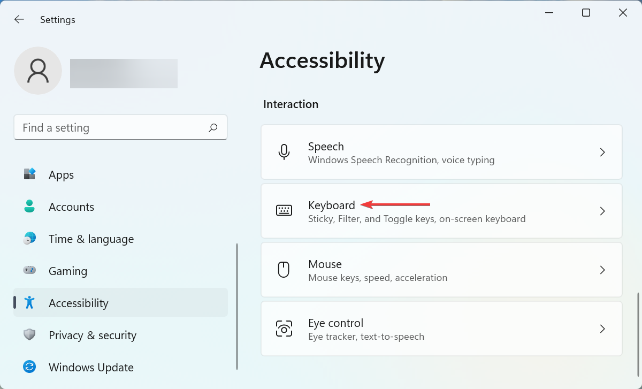Image resolution: width=642 pixels, height=389 pixels.
Task: Open the Speech settings card
Action: 441,152
